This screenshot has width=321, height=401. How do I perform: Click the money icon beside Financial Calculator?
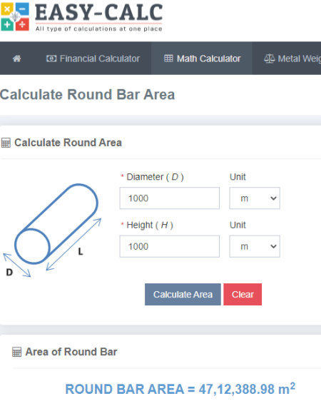click(51, 59)
